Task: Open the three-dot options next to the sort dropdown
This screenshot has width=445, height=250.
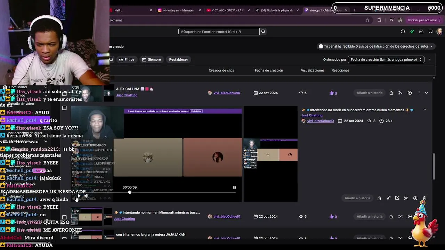Action: coord(430,59)
